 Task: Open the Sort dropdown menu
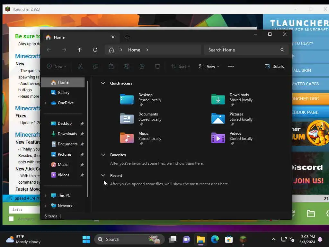[x=181, y=66]
